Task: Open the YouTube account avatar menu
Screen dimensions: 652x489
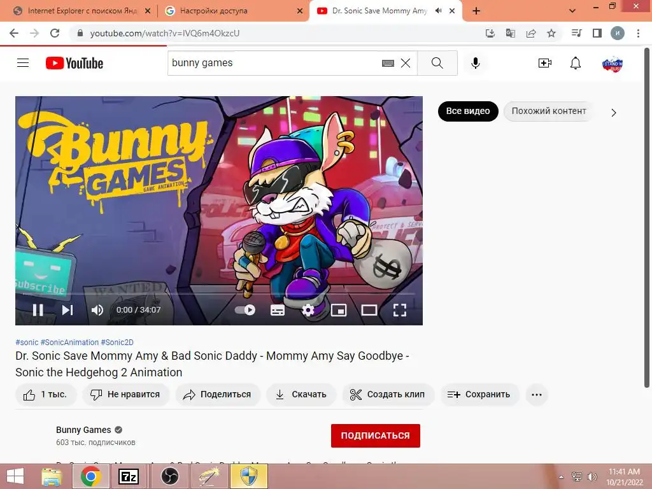Action: point(612,64)
